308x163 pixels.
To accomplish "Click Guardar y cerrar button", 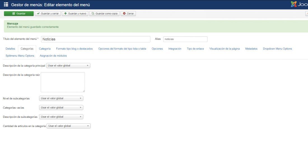I will (48, 13).
